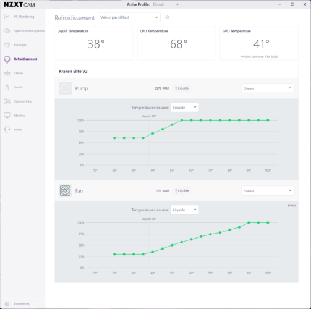Image resolution: width=311 pixels, height=309 pixels.
Task: Change Pump temperature source Liquide dropdown
Action: click(185, 108)
